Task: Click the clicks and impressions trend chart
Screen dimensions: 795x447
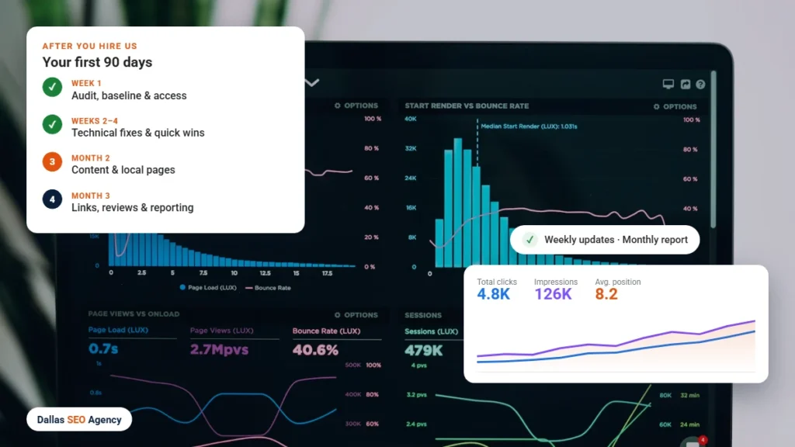Action: point(616,345)
